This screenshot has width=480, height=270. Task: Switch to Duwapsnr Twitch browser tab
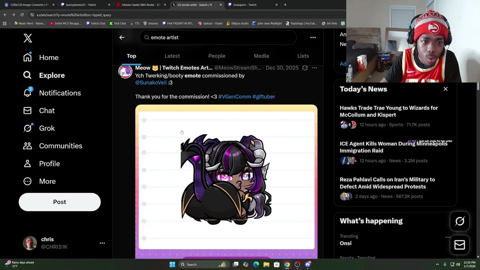[x=252, y=5]
